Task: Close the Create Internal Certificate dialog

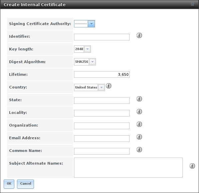Action: coord(192,4)
